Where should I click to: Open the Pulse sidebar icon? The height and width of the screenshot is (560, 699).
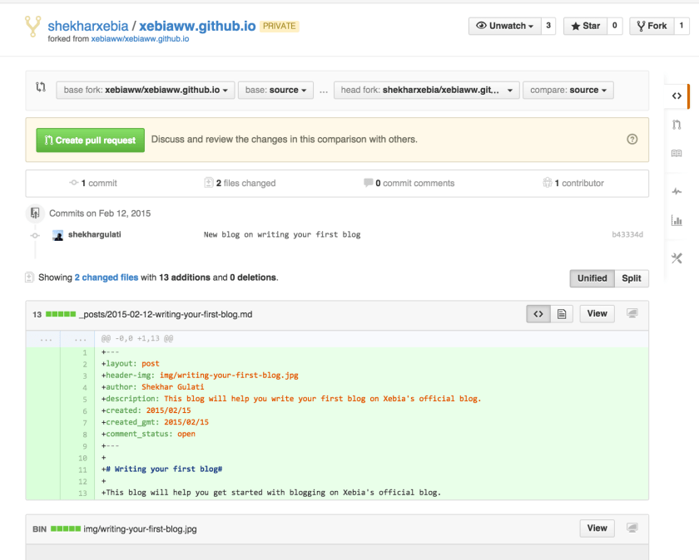[x=677, y=192]
